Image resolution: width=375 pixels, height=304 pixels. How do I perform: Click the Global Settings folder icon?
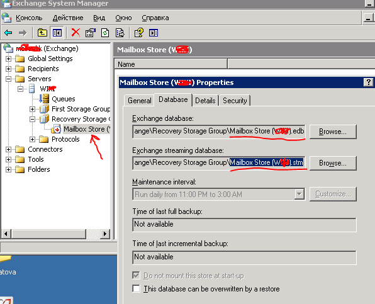[x=20, y=59]
